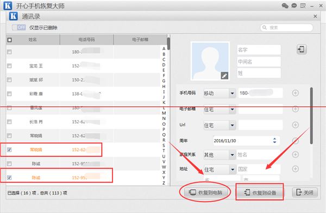326x213 pixels.
Task: Open the 移动 phone type dropdown
Action: click(x=220, y=93)
